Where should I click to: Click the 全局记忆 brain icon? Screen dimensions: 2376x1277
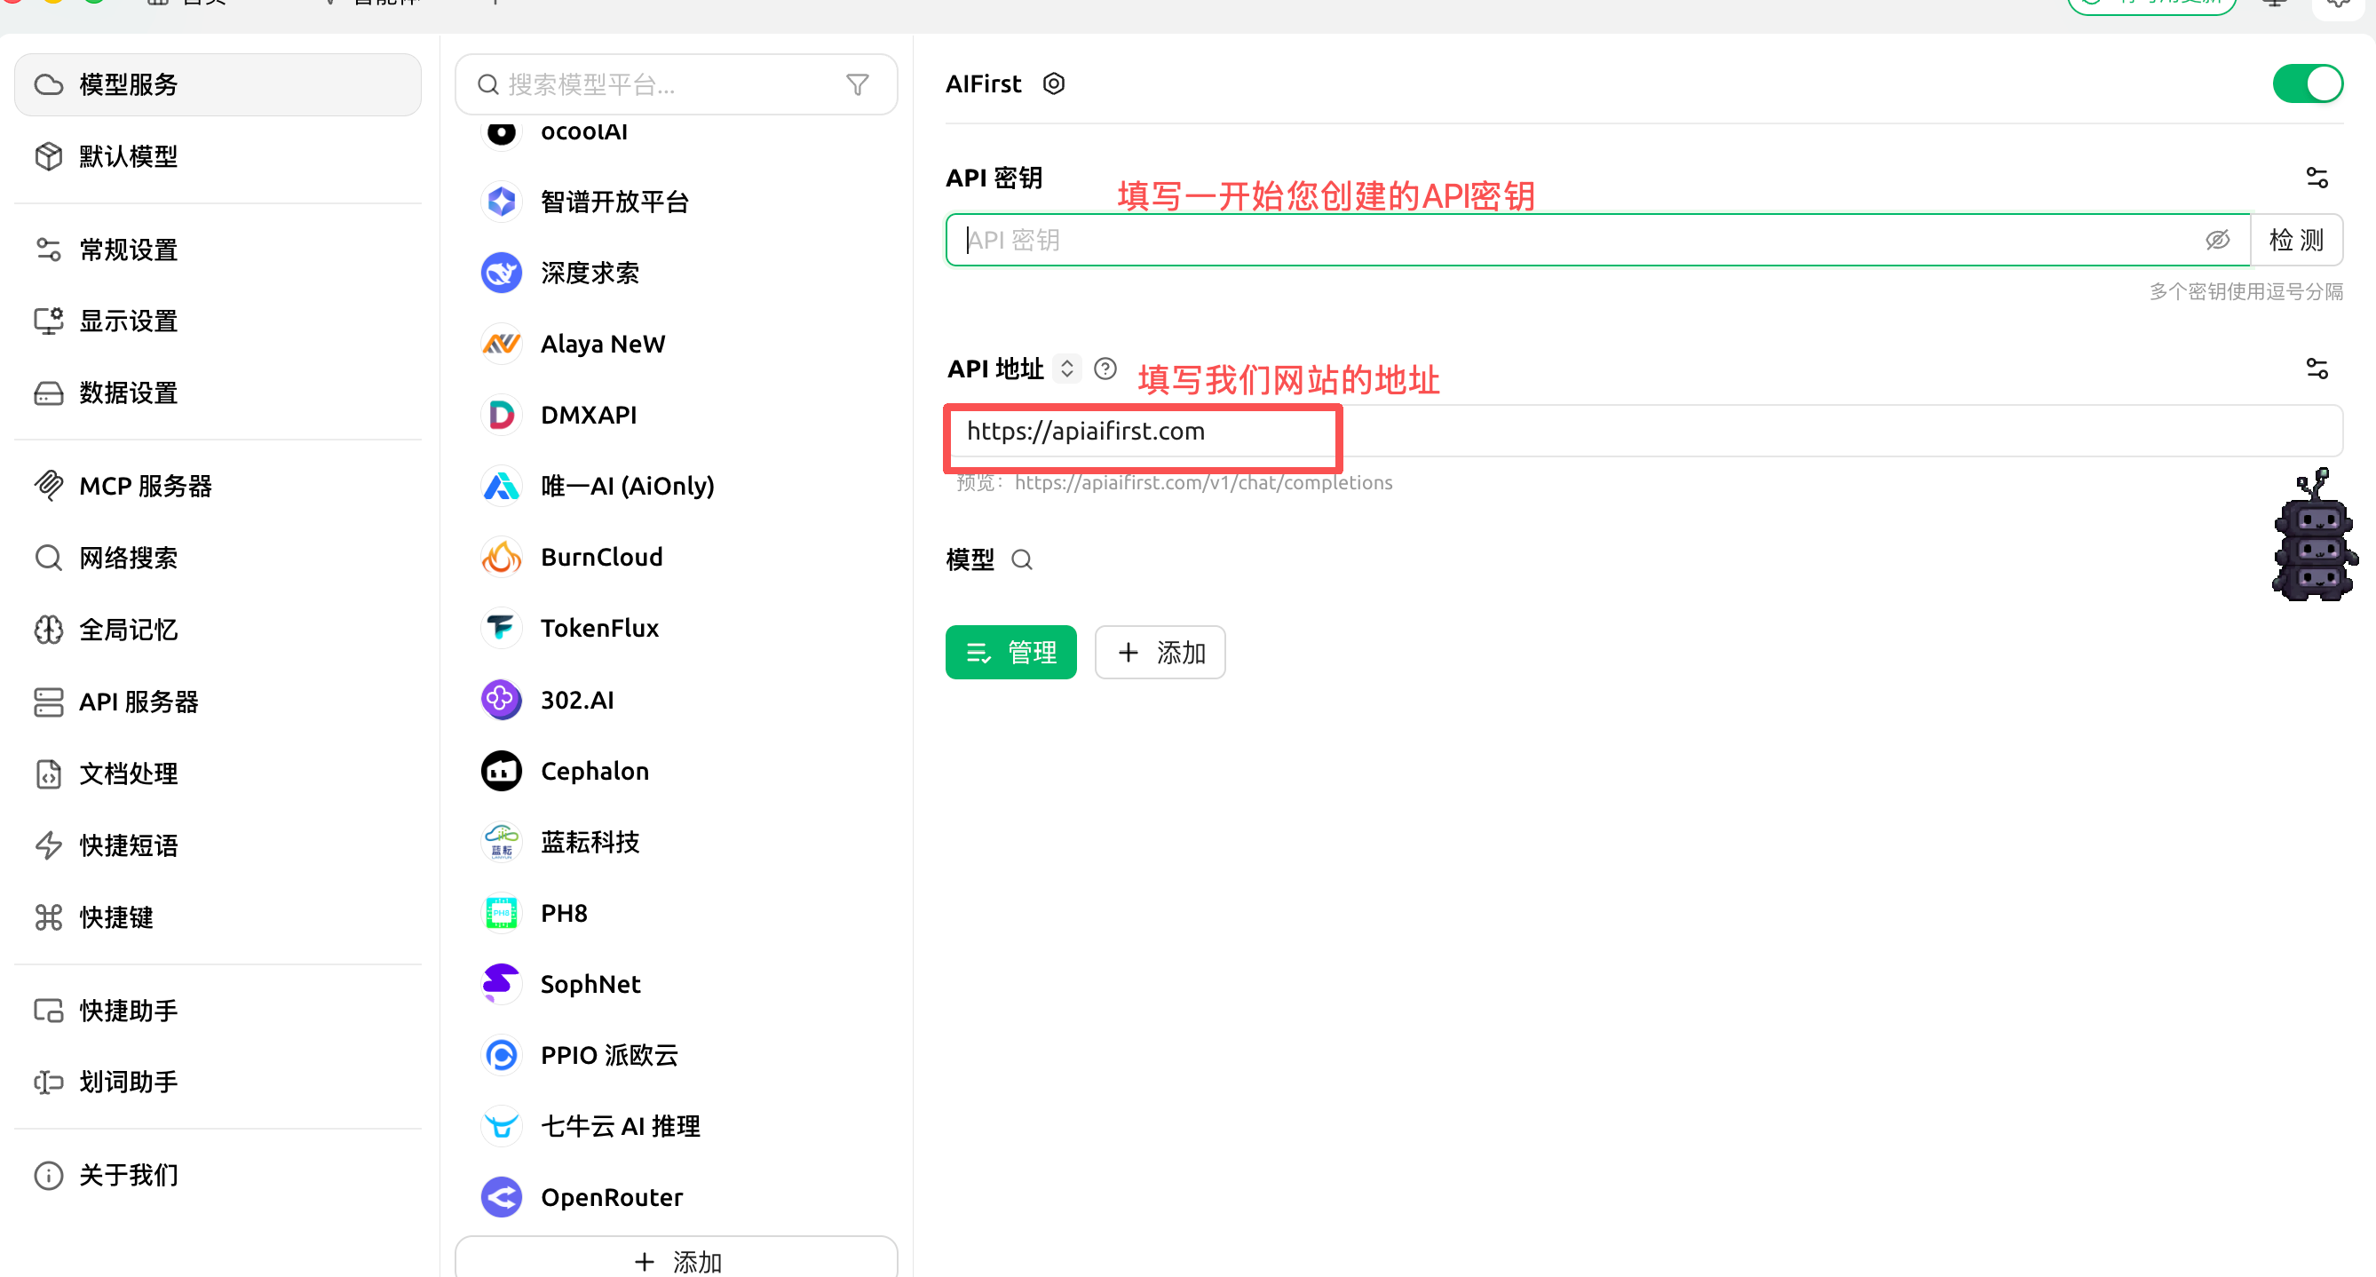[49, 631]
